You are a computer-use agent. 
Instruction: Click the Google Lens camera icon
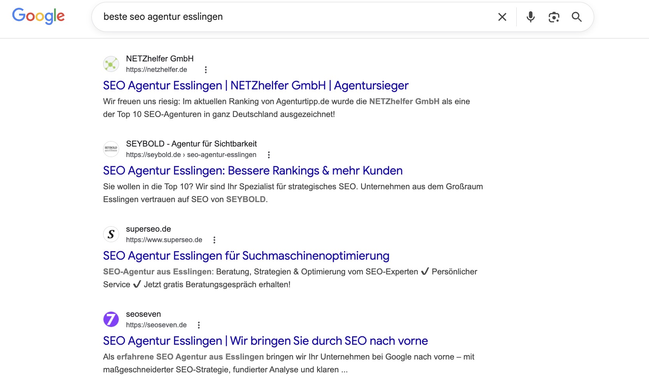554,17
